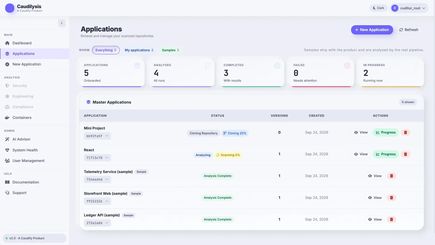
Task: Click the Applications card stack icon
Action: (x=137, y=65)
